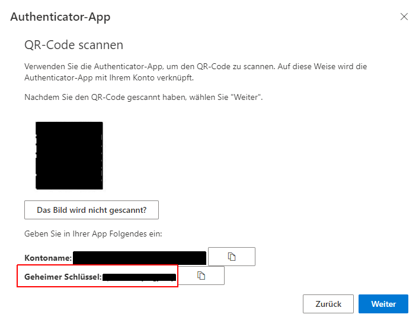
Task: Select the 'Kontoname:' label
Action: pyautogui.click(x=48, y=258)
